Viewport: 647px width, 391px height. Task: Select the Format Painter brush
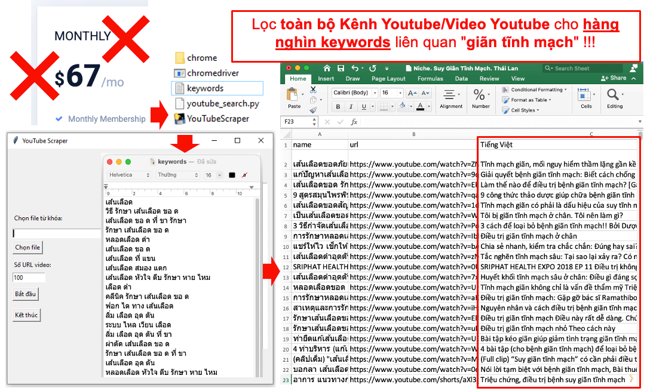313,110
